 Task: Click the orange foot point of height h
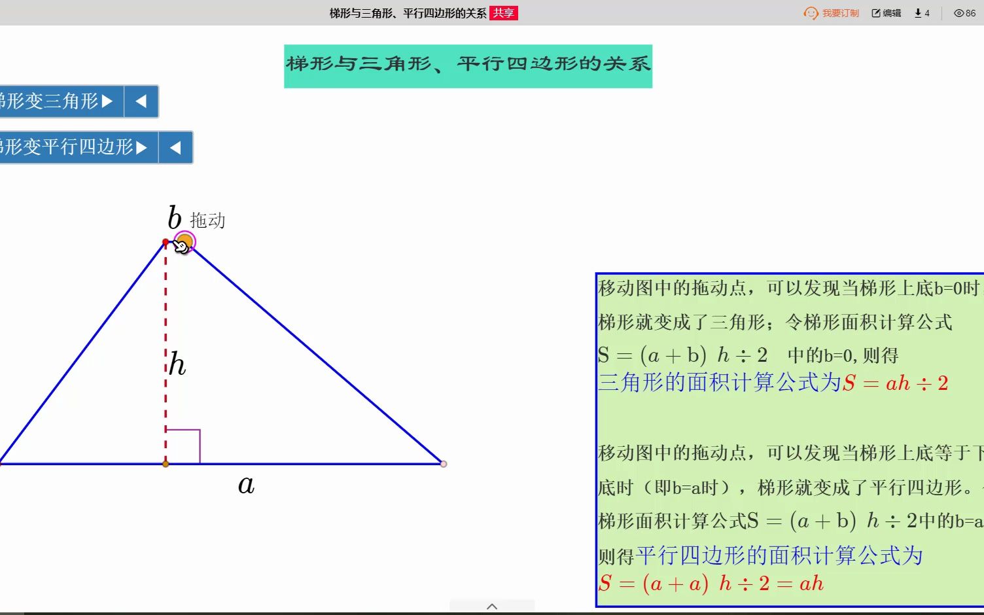[166, 464]
